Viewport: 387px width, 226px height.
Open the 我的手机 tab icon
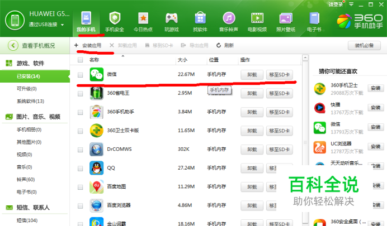86,18
